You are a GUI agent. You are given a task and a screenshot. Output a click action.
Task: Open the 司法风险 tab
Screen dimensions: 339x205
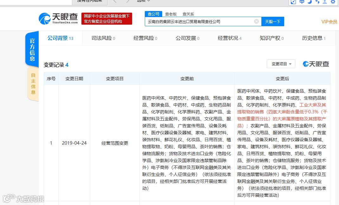(103, 38)
